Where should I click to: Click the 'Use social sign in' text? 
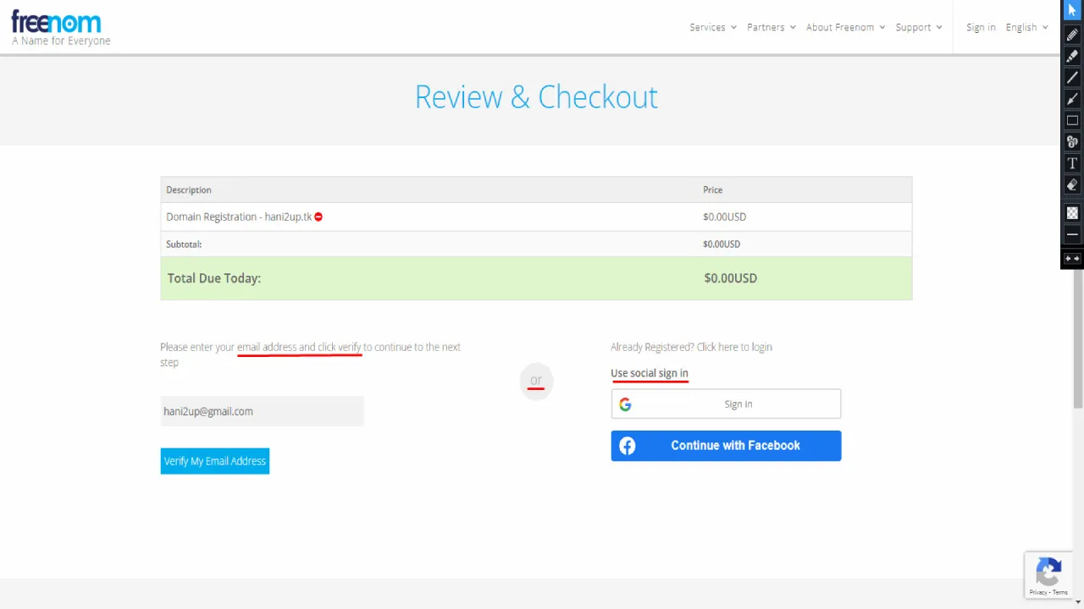650,373
